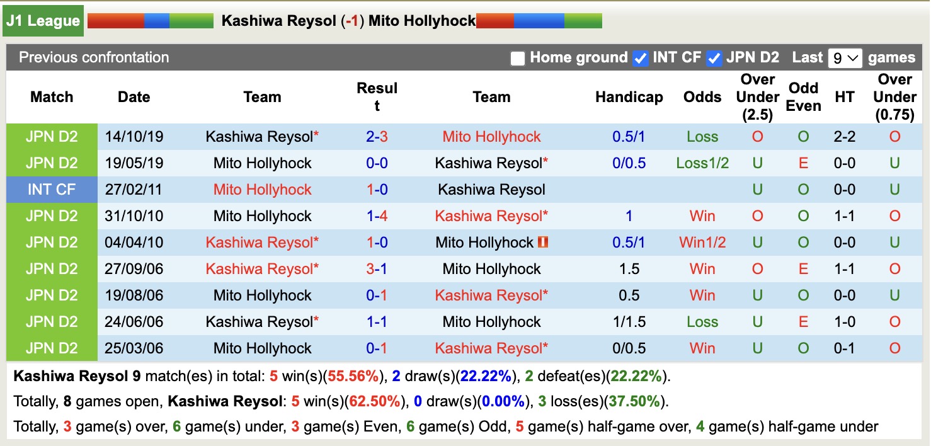The image size is (931, 446).
Task: Open Mito Hollyhock link on 14/10/19 row
Action: [491, 136]
